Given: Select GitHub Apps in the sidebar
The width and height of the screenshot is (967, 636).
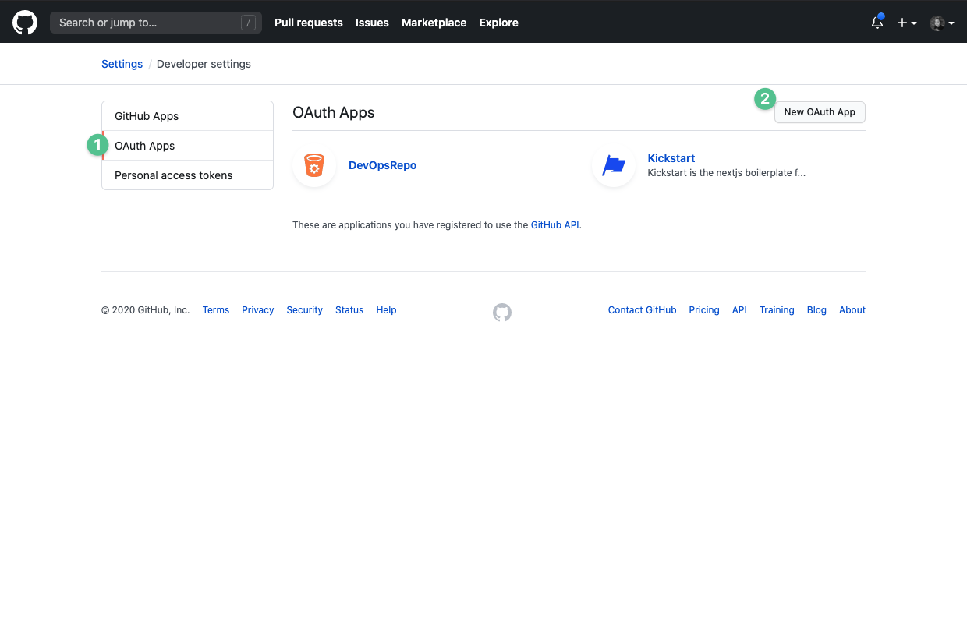Looking at the screenshot, I should [x=187, y=116].
